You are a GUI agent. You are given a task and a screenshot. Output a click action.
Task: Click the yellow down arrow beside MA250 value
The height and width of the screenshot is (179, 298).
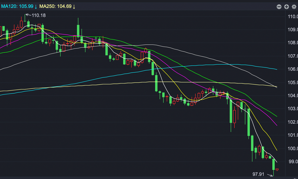coord(74,7)
